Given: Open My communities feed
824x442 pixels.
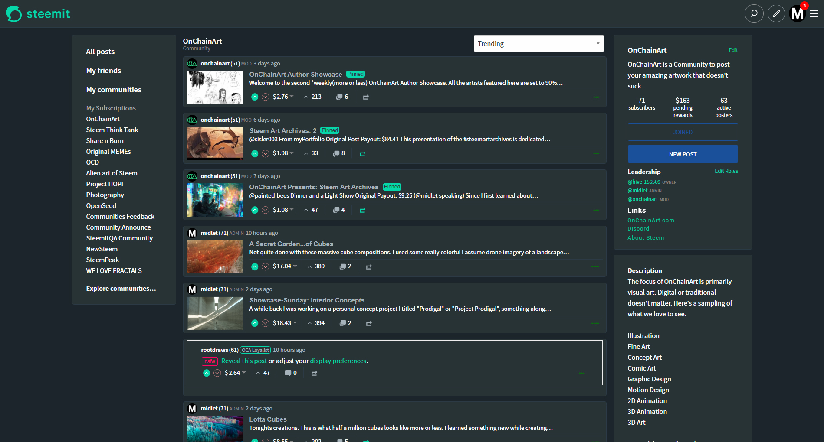Looking at the screenshot, I should pos(114,90).
